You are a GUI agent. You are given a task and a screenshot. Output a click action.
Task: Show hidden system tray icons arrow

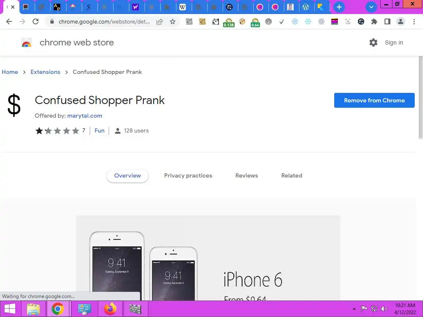pyautogui.click(x=354, y=309)
